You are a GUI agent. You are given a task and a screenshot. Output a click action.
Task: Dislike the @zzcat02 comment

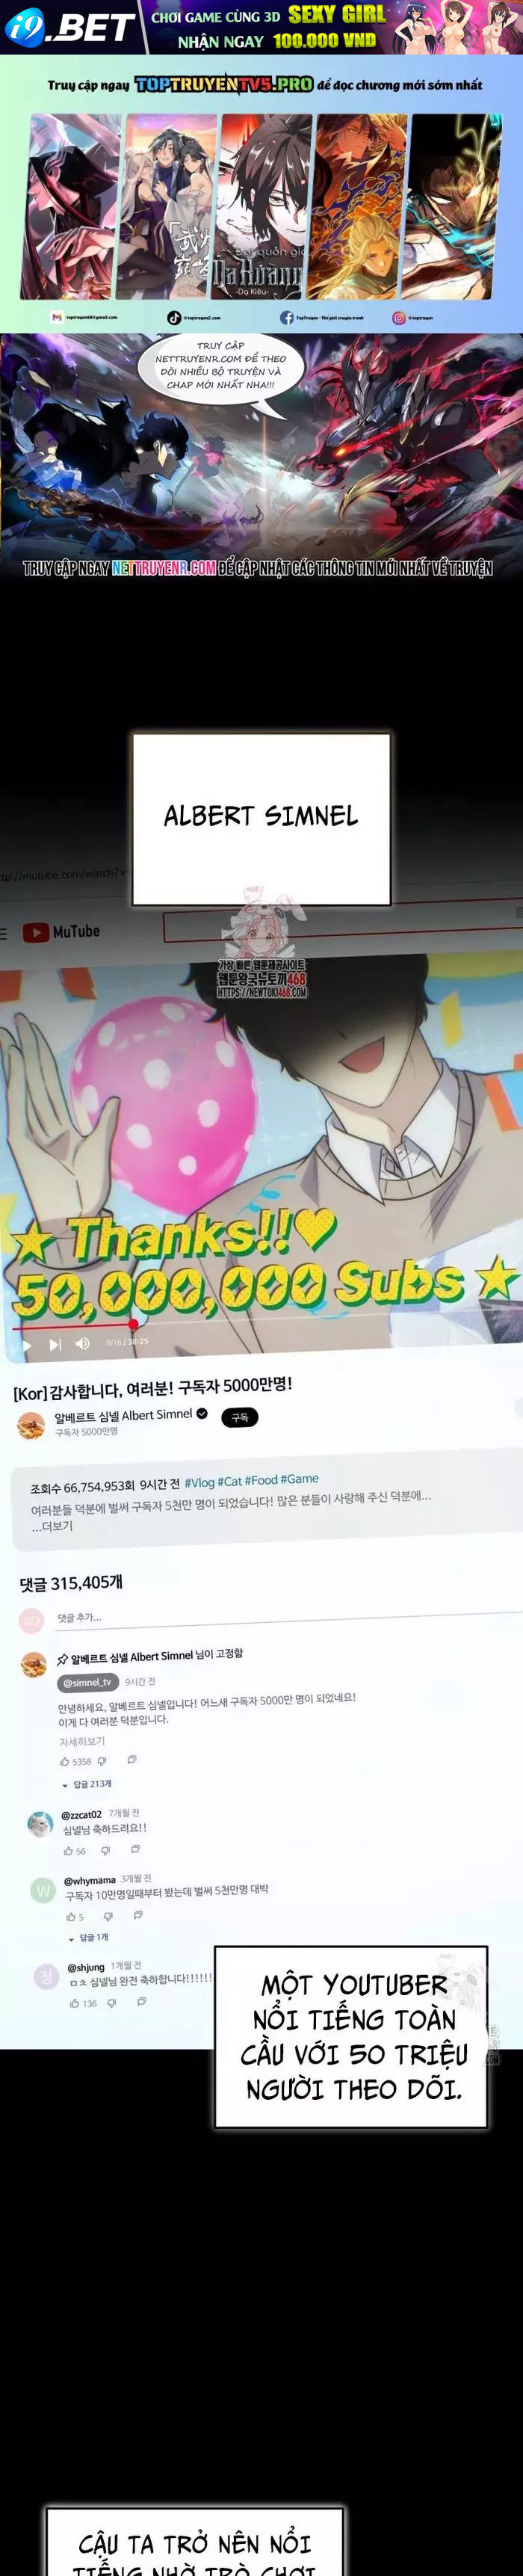[105, 1851]
